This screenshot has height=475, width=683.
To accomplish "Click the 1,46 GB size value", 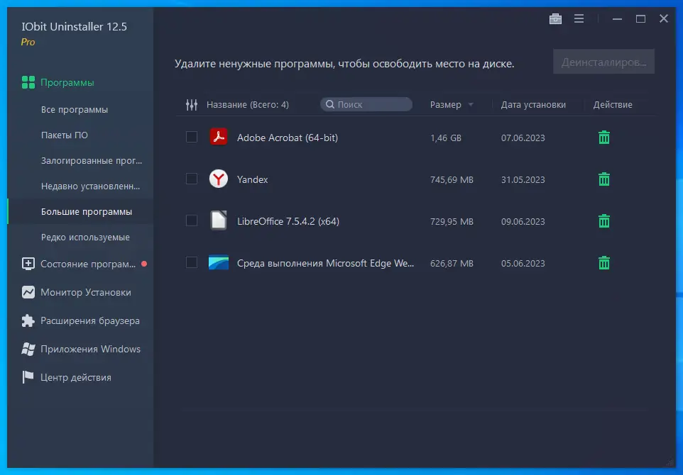I will click(x=445, y=138).
